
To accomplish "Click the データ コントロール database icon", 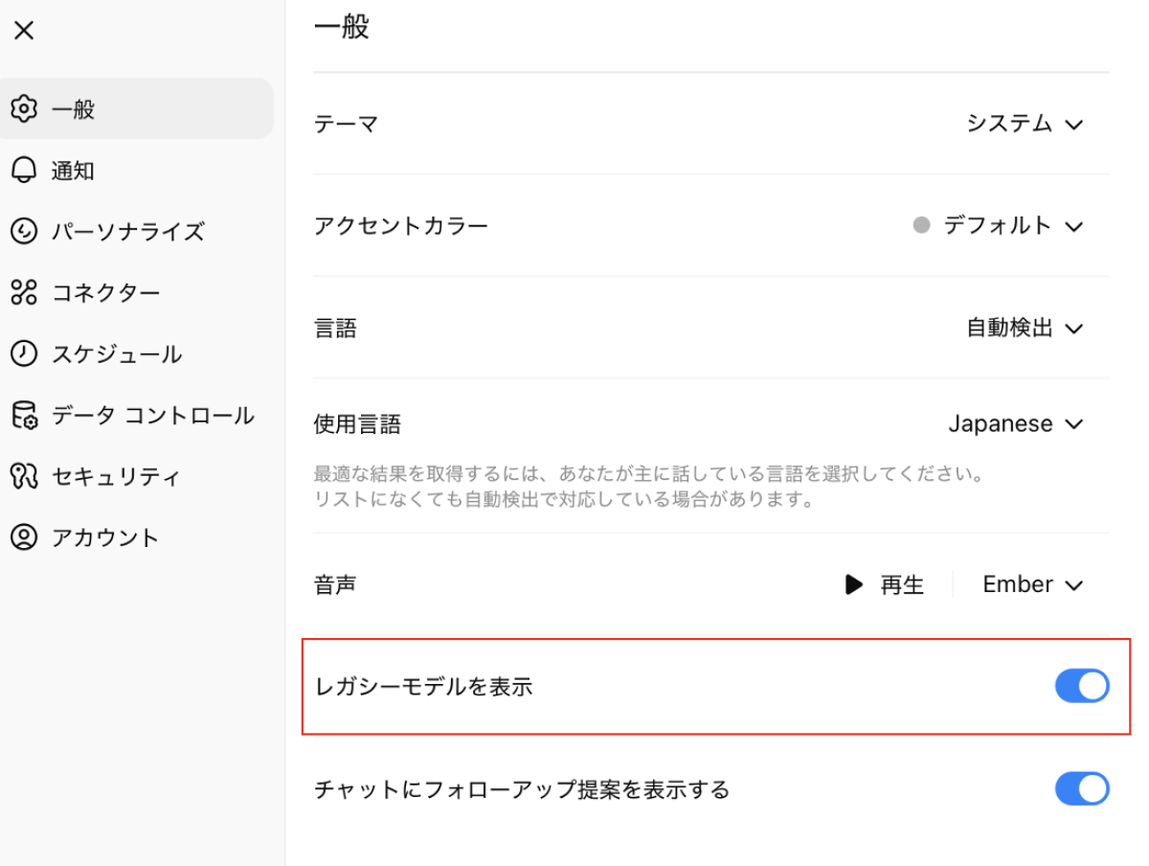I will (x=24, y=416).
